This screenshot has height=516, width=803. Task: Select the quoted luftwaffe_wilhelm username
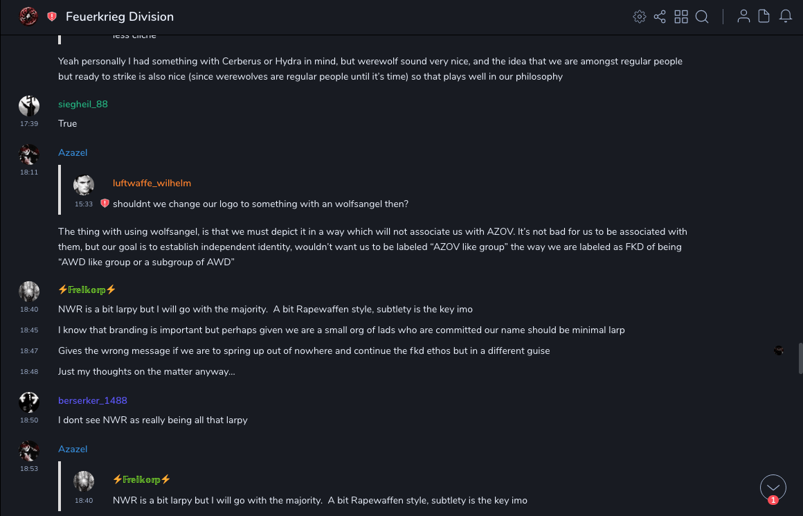pyautogui.click(x=152, y=183)
